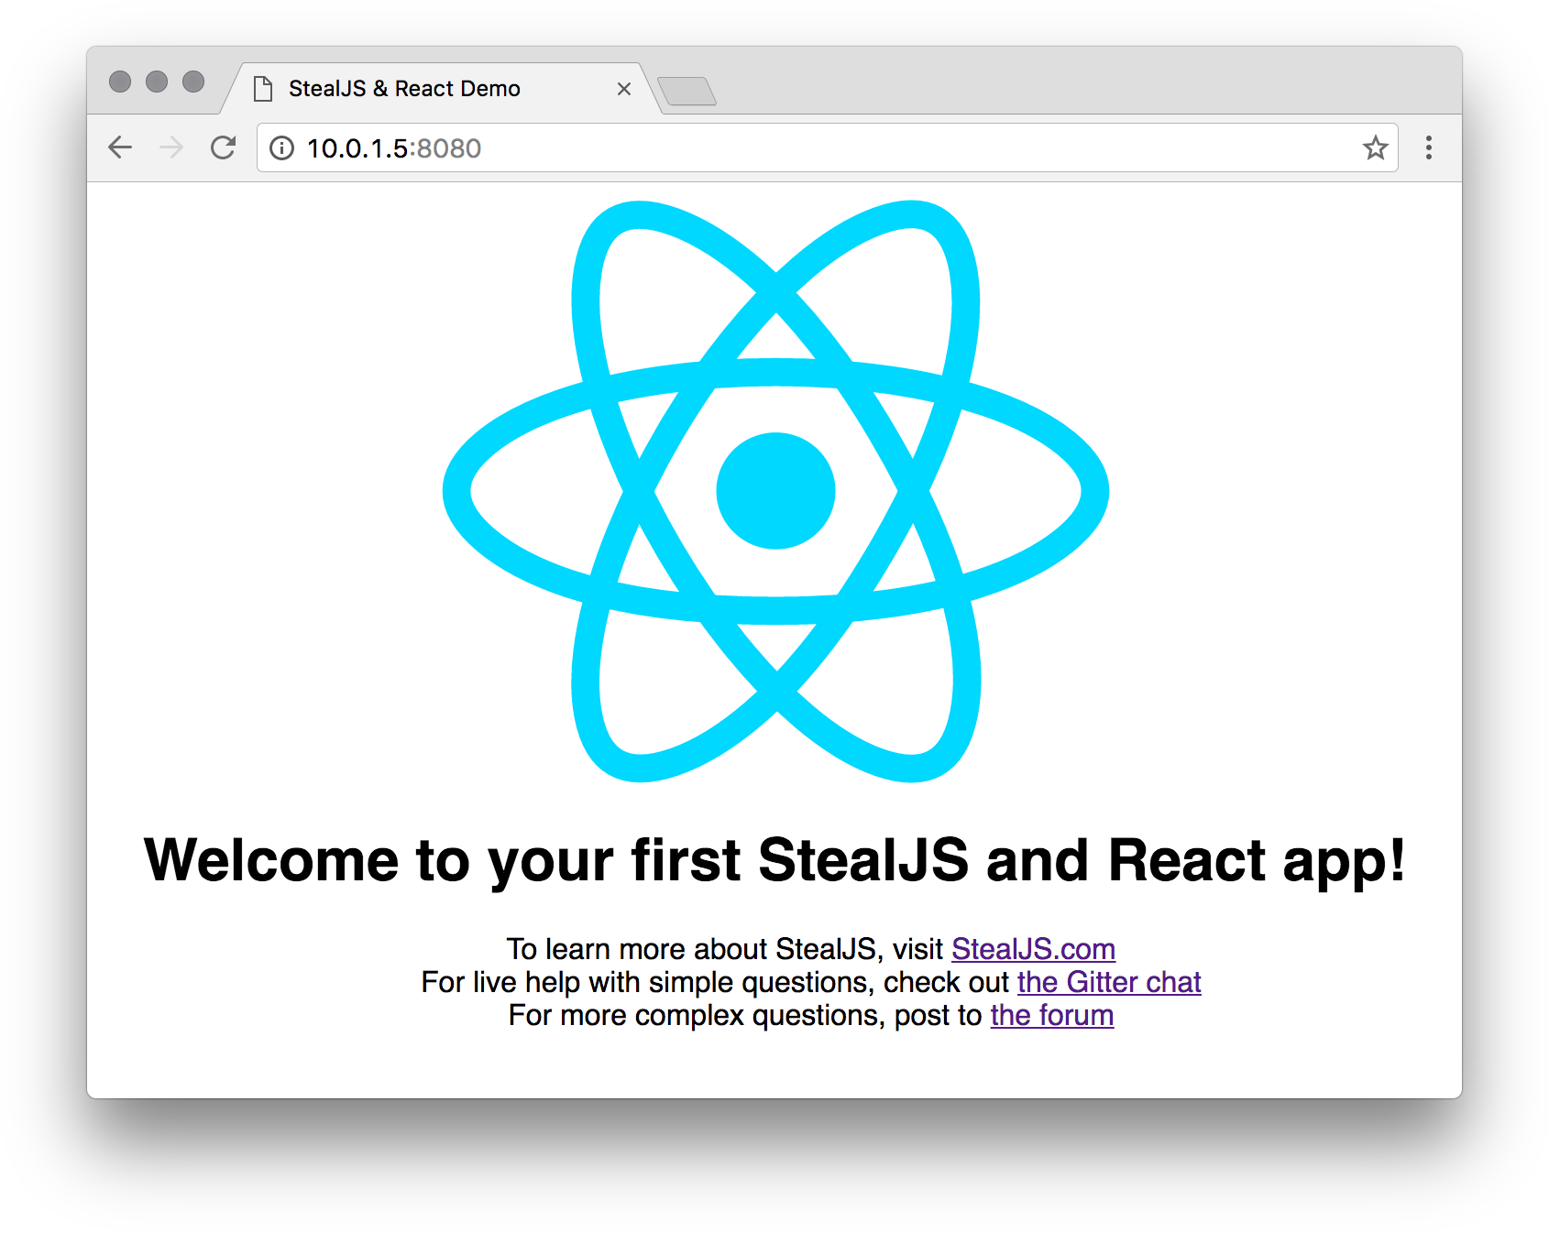
Task: Click the red close window control
Action: [120, 81]
